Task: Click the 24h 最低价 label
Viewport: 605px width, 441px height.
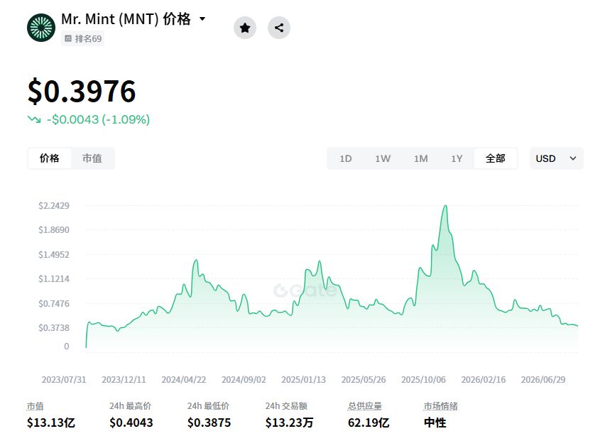Action: tap(208, 406)
